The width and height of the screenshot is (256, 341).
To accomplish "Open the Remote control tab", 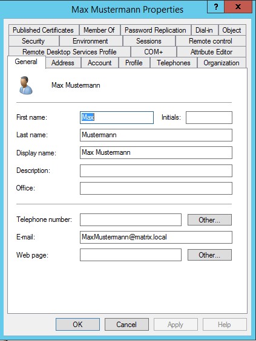I will click(x=211, y=41).
